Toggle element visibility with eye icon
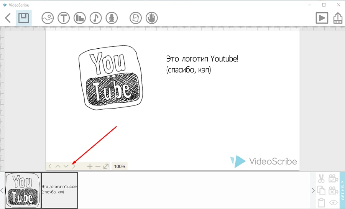345x209 pixels. (333, 202)
